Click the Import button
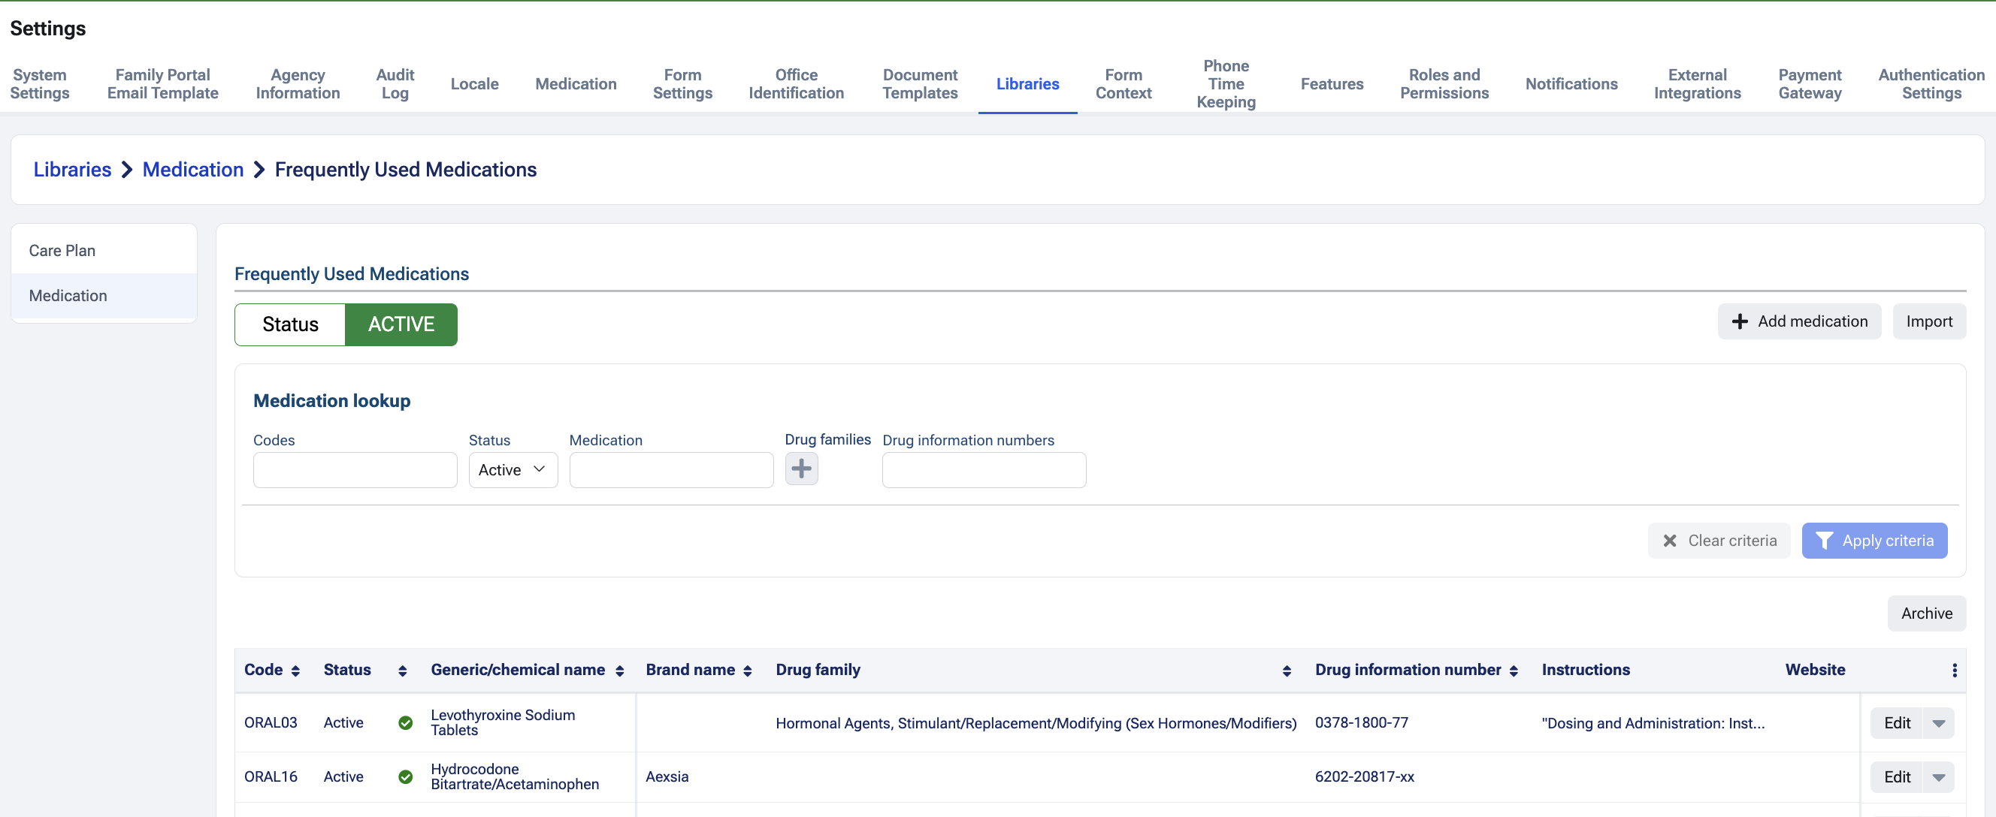 (1928, 321)
